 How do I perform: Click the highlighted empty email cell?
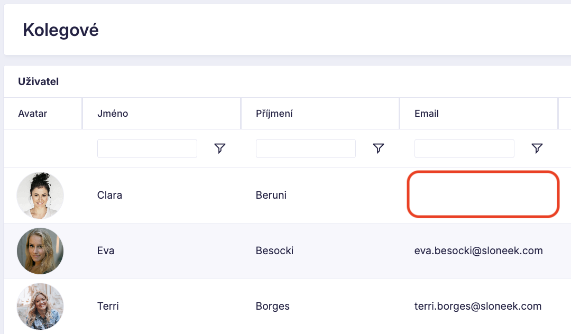(483, 194)
